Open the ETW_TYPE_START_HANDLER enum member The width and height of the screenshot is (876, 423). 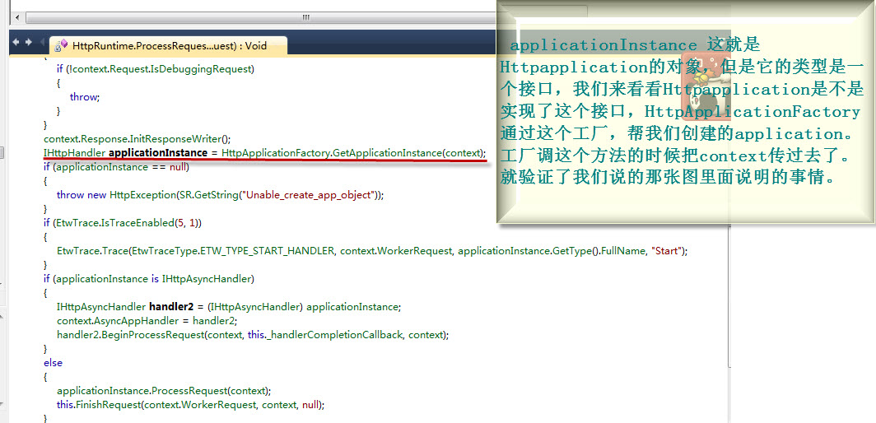[x=268, y=251]
